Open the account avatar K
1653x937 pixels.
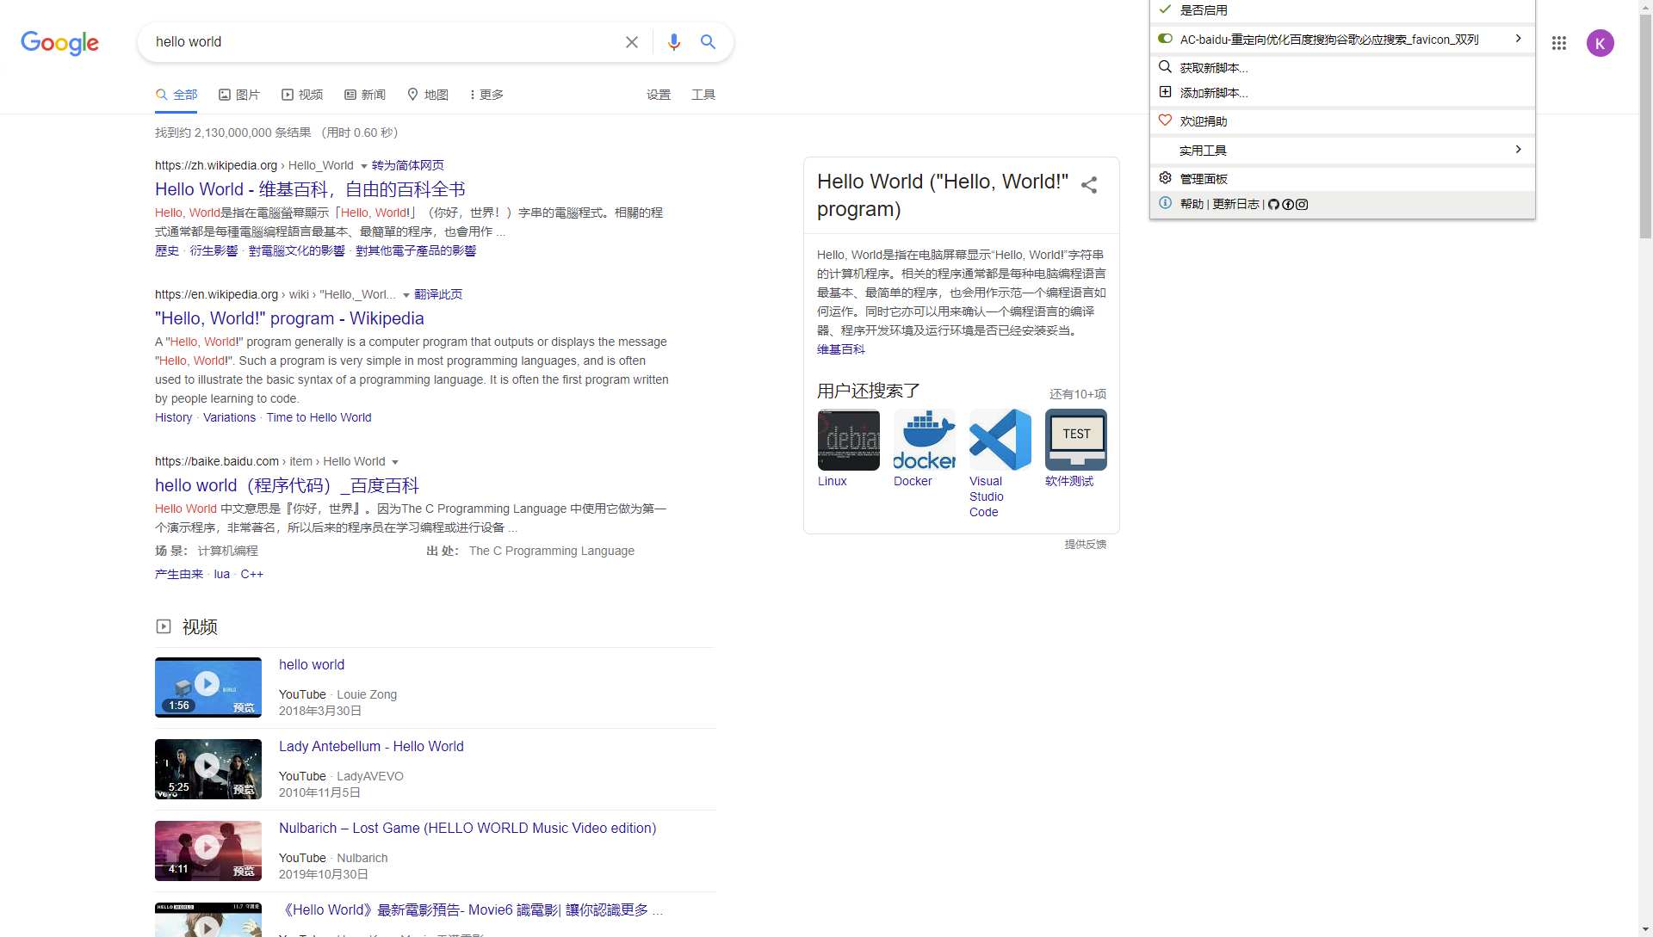(x=1600, y=43)
